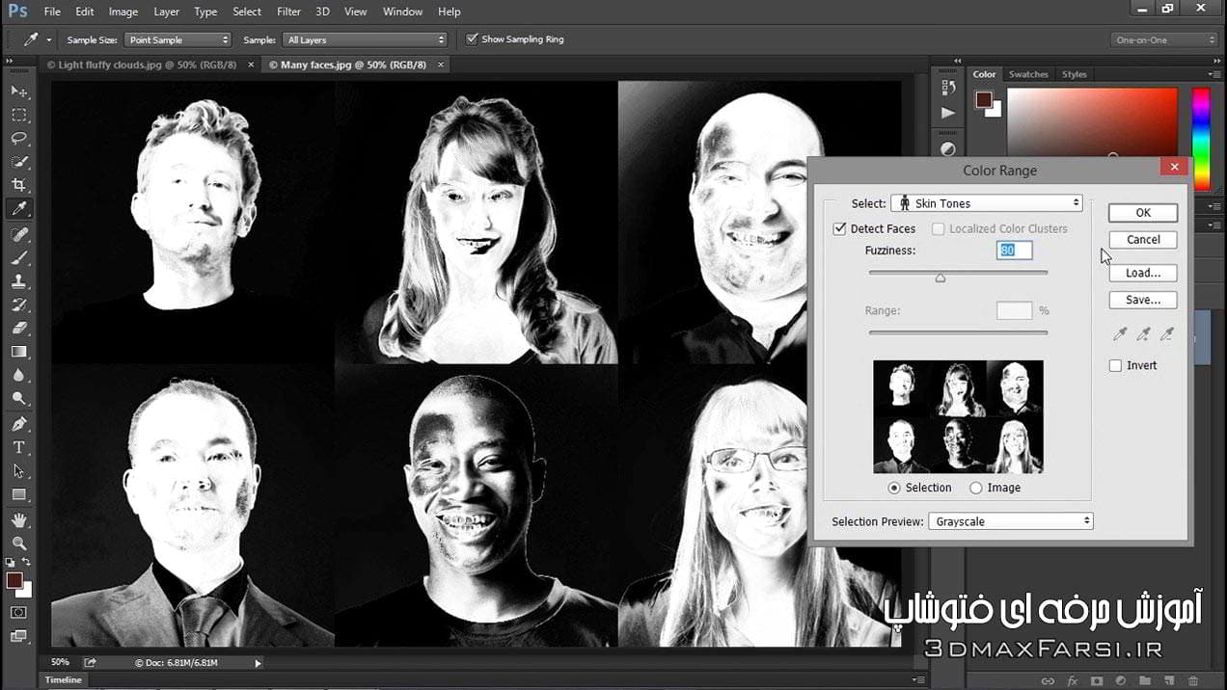Screen dimensions: 1227x690
Task: Change screen mode icon in toolbox
Action: [x=19, y=636]
